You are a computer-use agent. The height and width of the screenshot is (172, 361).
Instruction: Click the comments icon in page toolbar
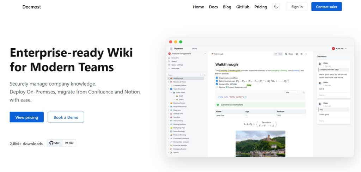point(297,54)
